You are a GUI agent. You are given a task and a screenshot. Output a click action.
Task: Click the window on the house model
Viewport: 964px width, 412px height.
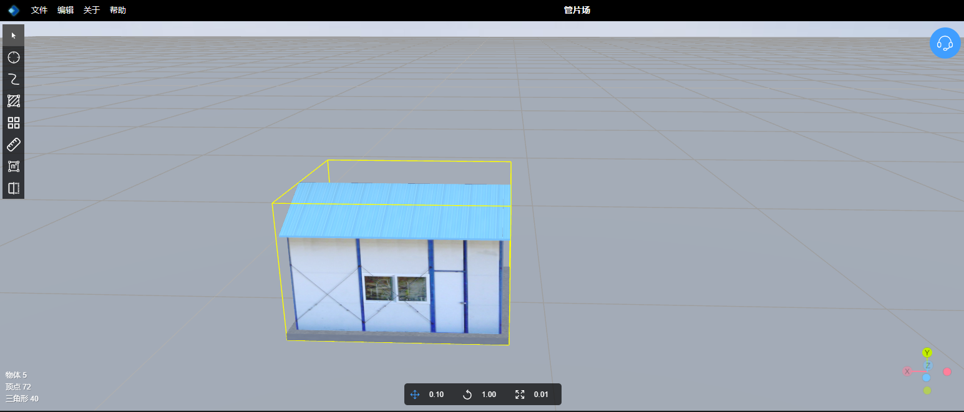[397, 289]
